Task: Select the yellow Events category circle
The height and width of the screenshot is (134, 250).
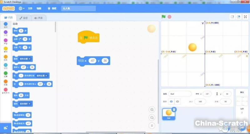Action: pos(6,49)
